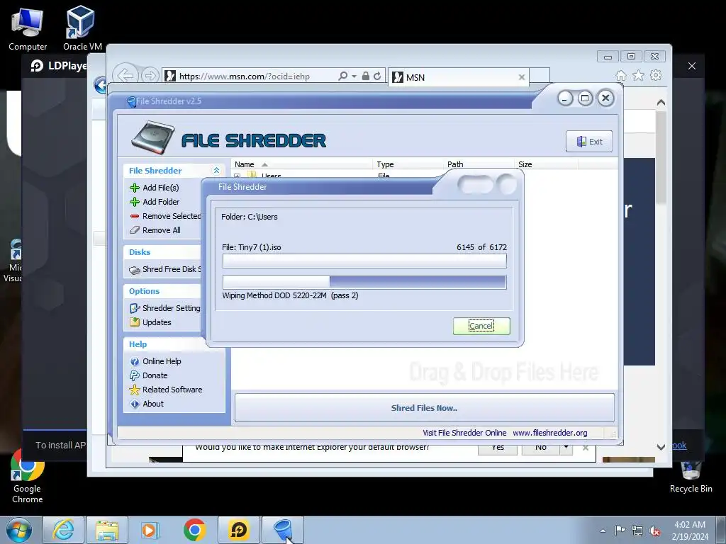
Task: Open Shredder Settings via its icon
Action: [134, 308]
